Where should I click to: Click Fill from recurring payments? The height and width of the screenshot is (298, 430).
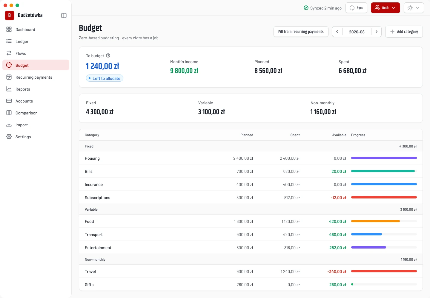tap(301, 32)
